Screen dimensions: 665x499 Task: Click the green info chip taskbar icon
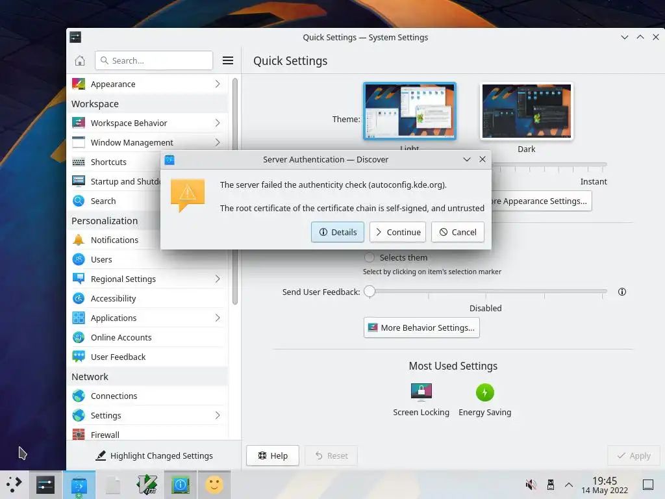[181, 485]
